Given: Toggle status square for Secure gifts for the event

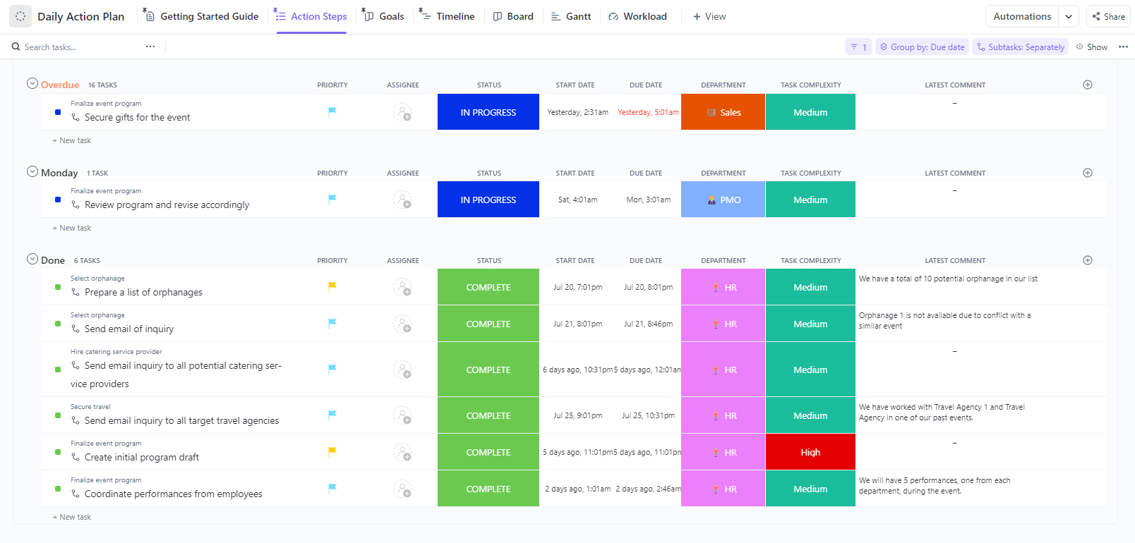Looking at the screenshot, I should point(58,112).
